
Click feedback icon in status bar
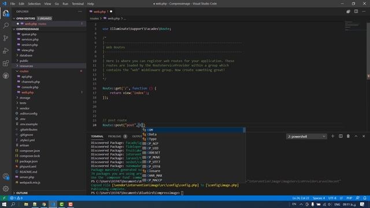click(x=358, y=198)
